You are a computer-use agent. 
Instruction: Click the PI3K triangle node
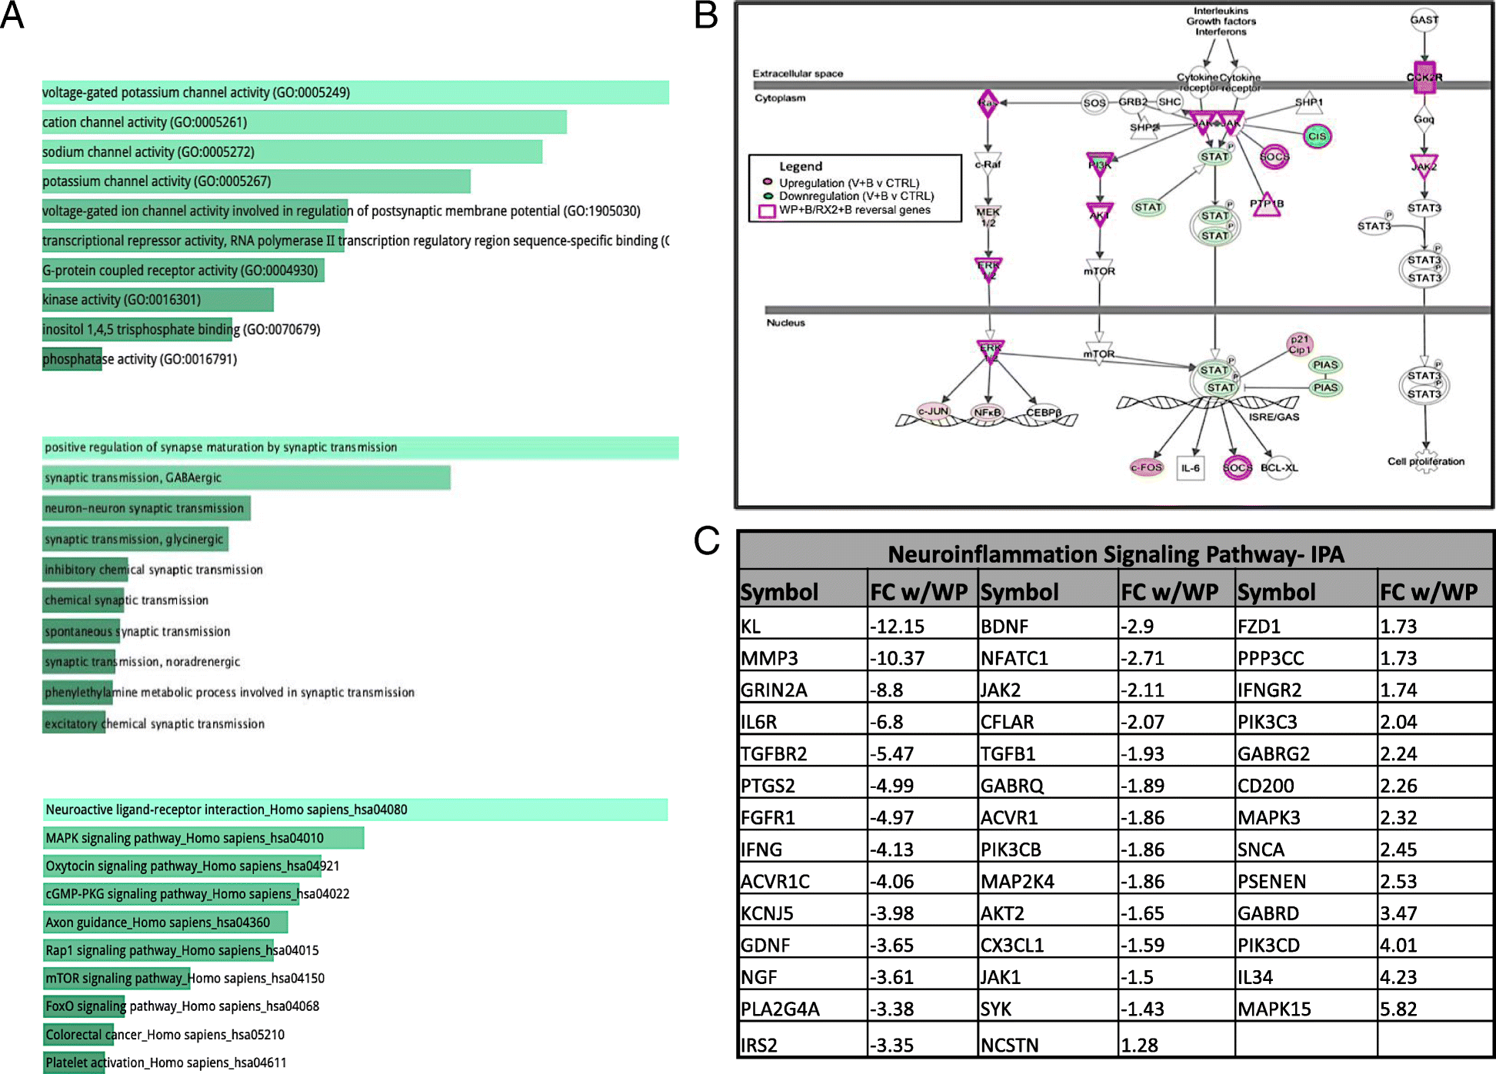coord(1100,163)
